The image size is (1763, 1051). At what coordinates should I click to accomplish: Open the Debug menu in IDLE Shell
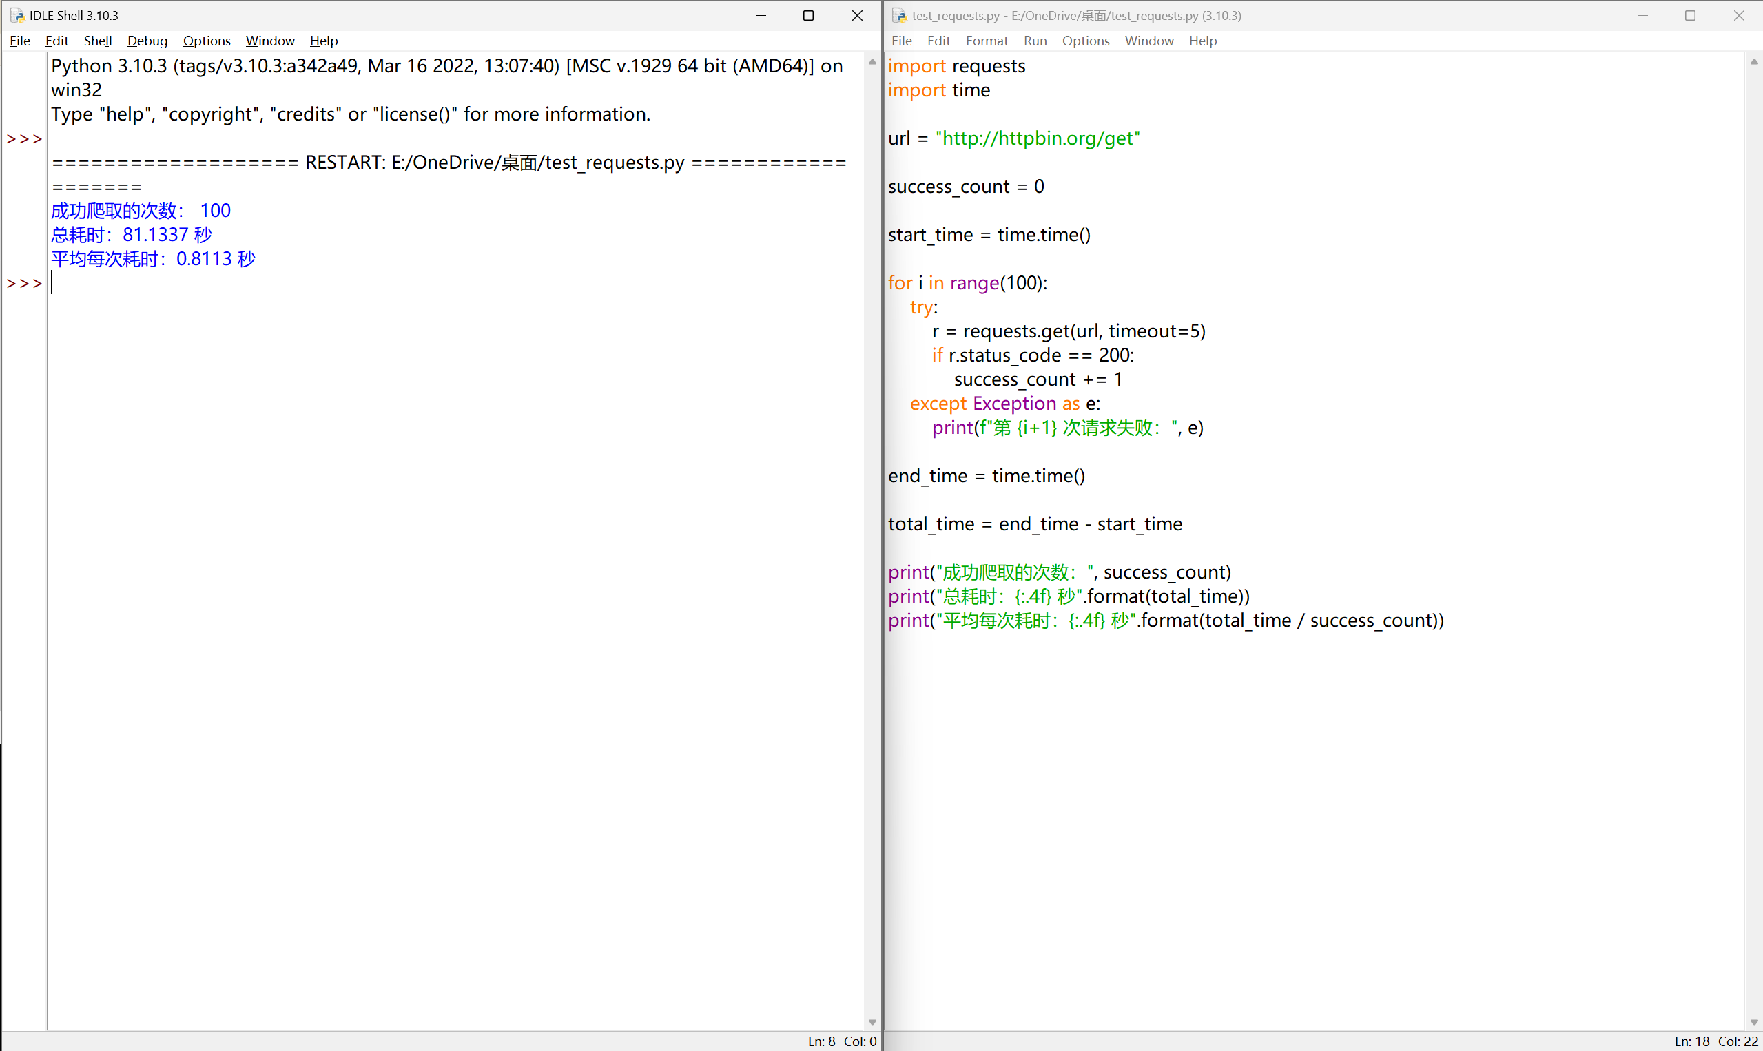point(147,41)
